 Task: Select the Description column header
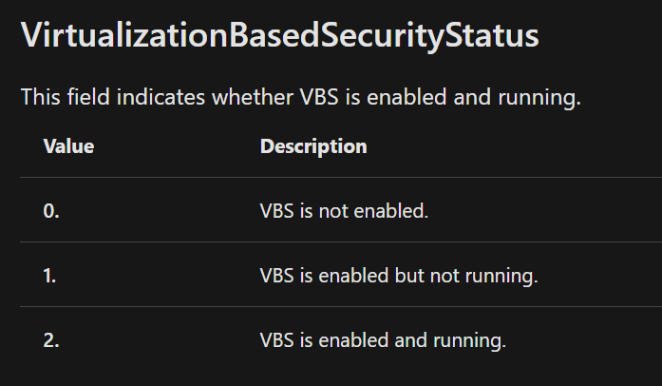[x=313, y=146]
